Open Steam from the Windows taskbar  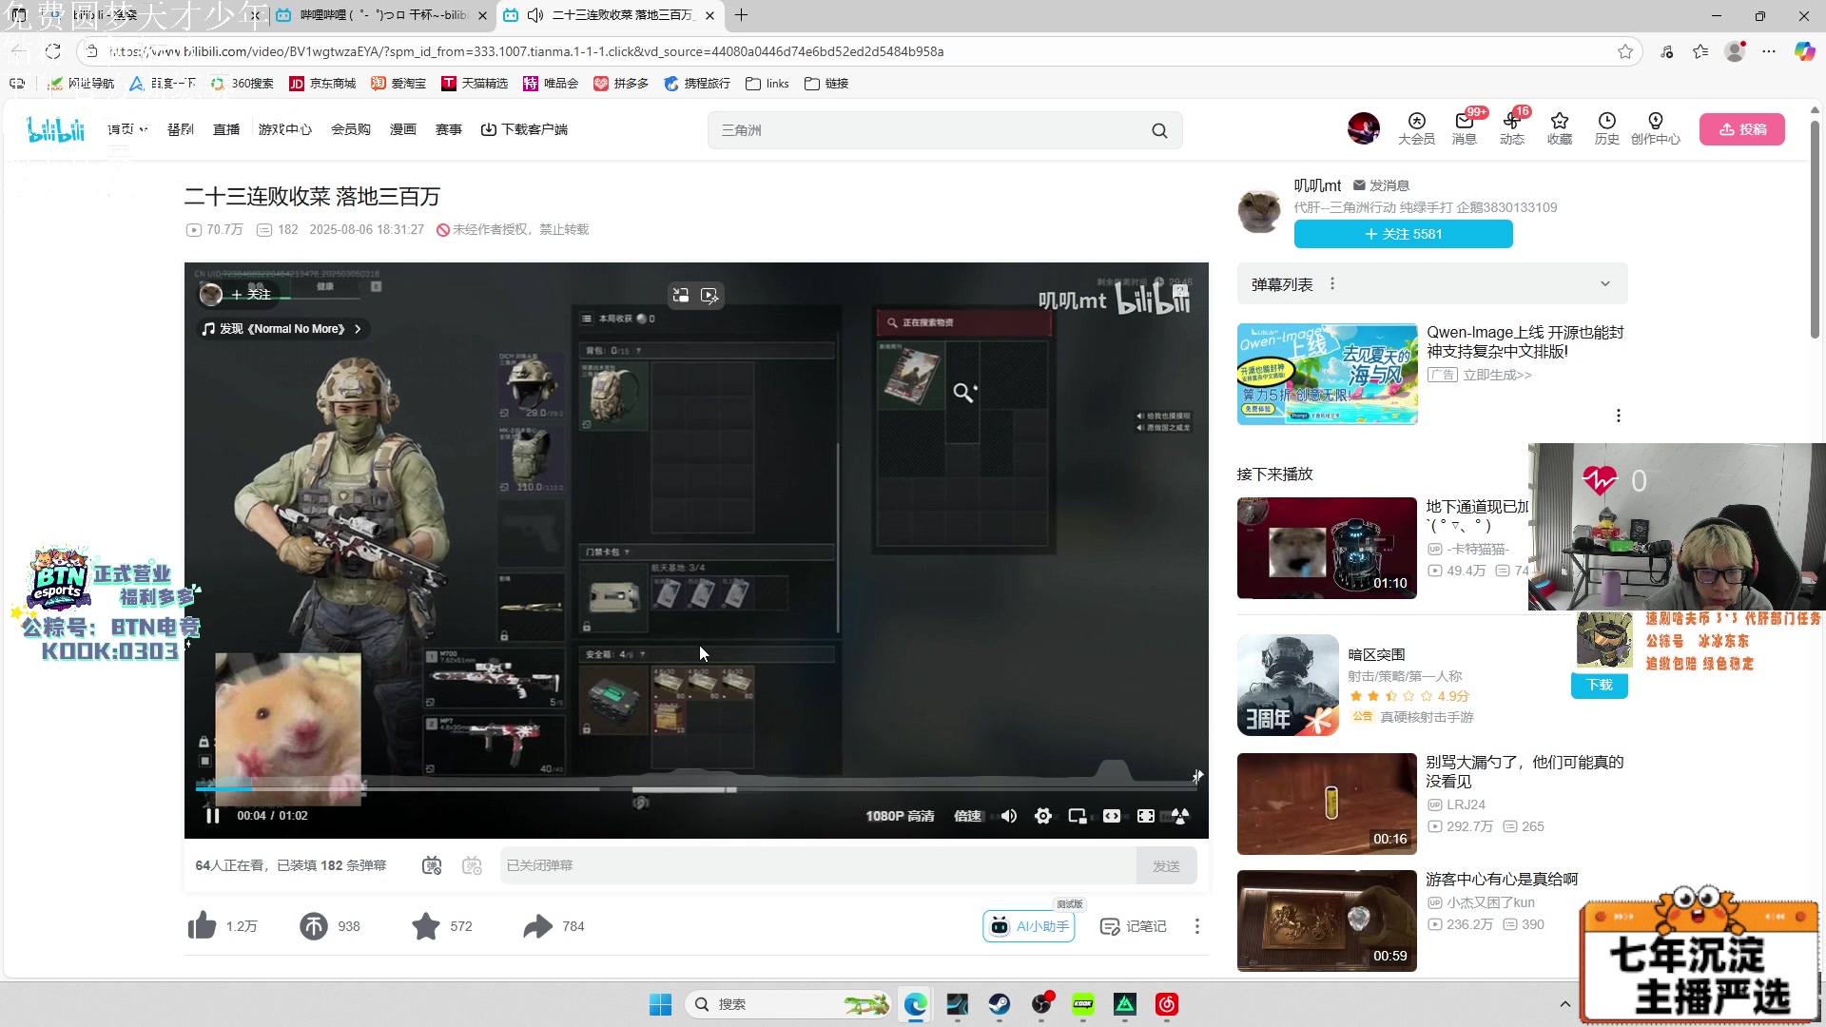tap(1000, 1004)
